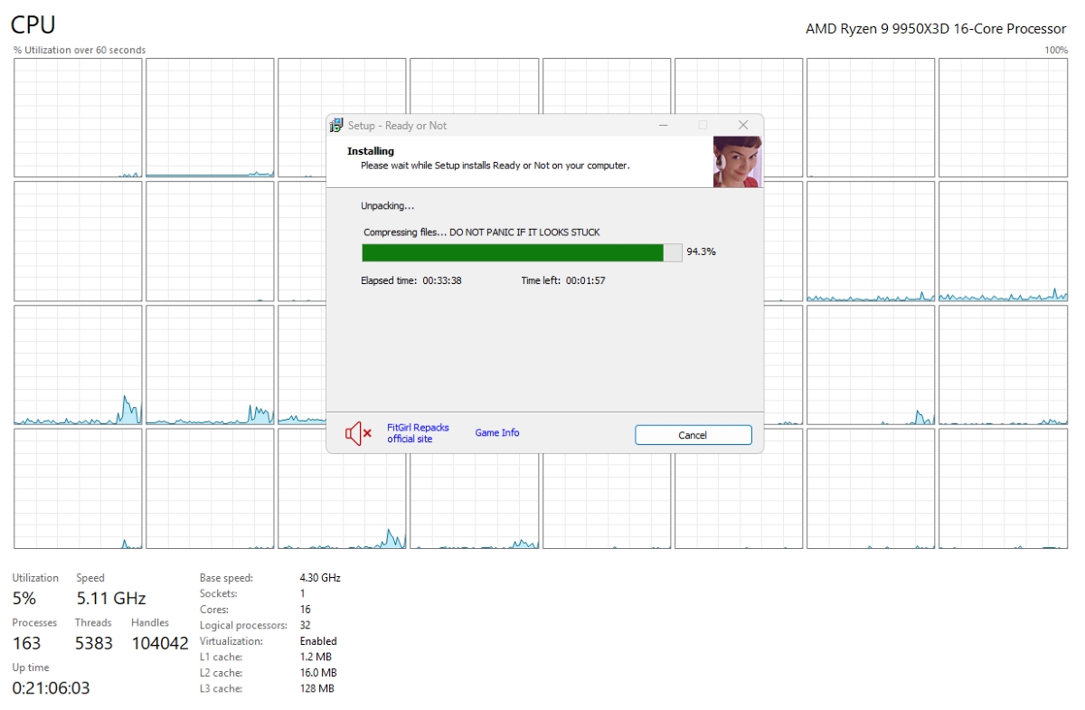Click the '% Utilization over 60 seconds' label
This screenshot has height=710, width=1085.
coord(80,51)
